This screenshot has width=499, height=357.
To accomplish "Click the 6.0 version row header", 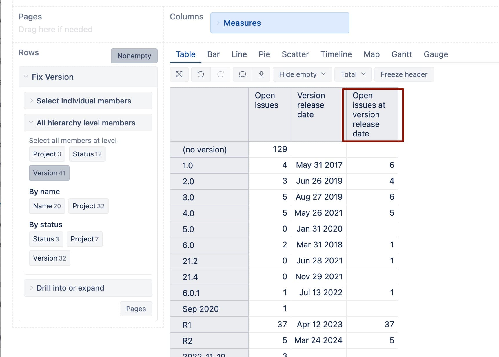I will coord(209,245).
